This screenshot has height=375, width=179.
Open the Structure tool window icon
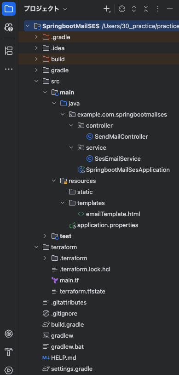[9, 51]
